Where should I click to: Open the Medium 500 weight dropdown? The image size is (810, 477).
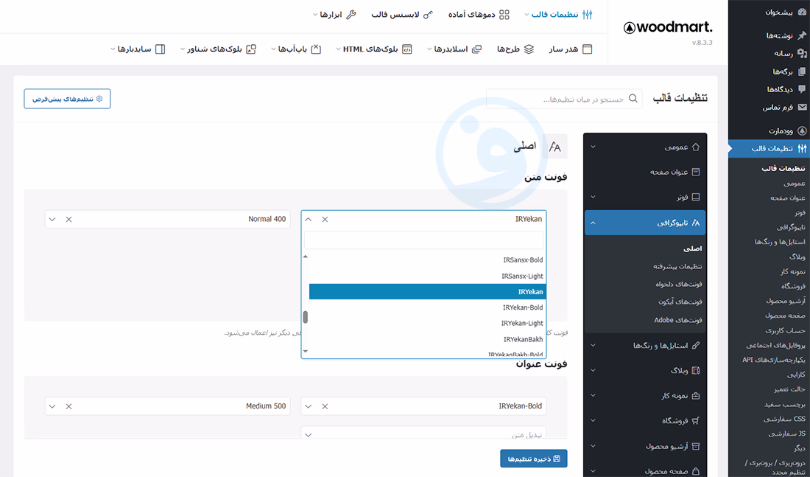click(52, 406)
